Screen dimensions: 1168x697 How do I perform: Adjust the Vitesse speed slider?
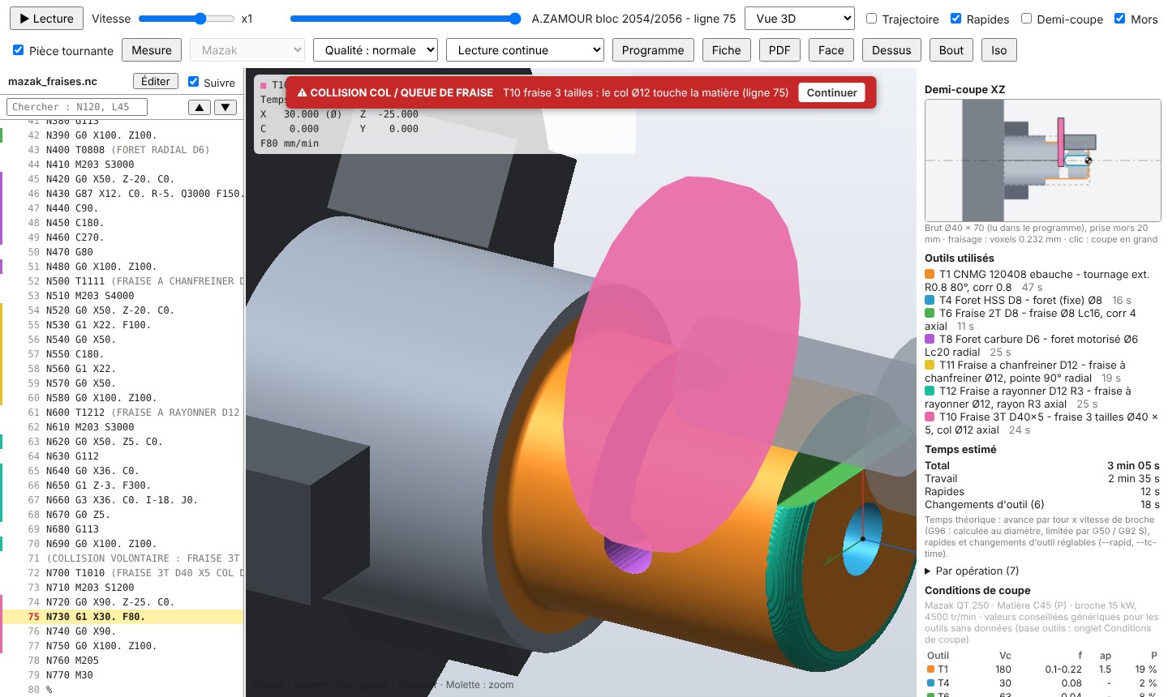tap(187, 19)
